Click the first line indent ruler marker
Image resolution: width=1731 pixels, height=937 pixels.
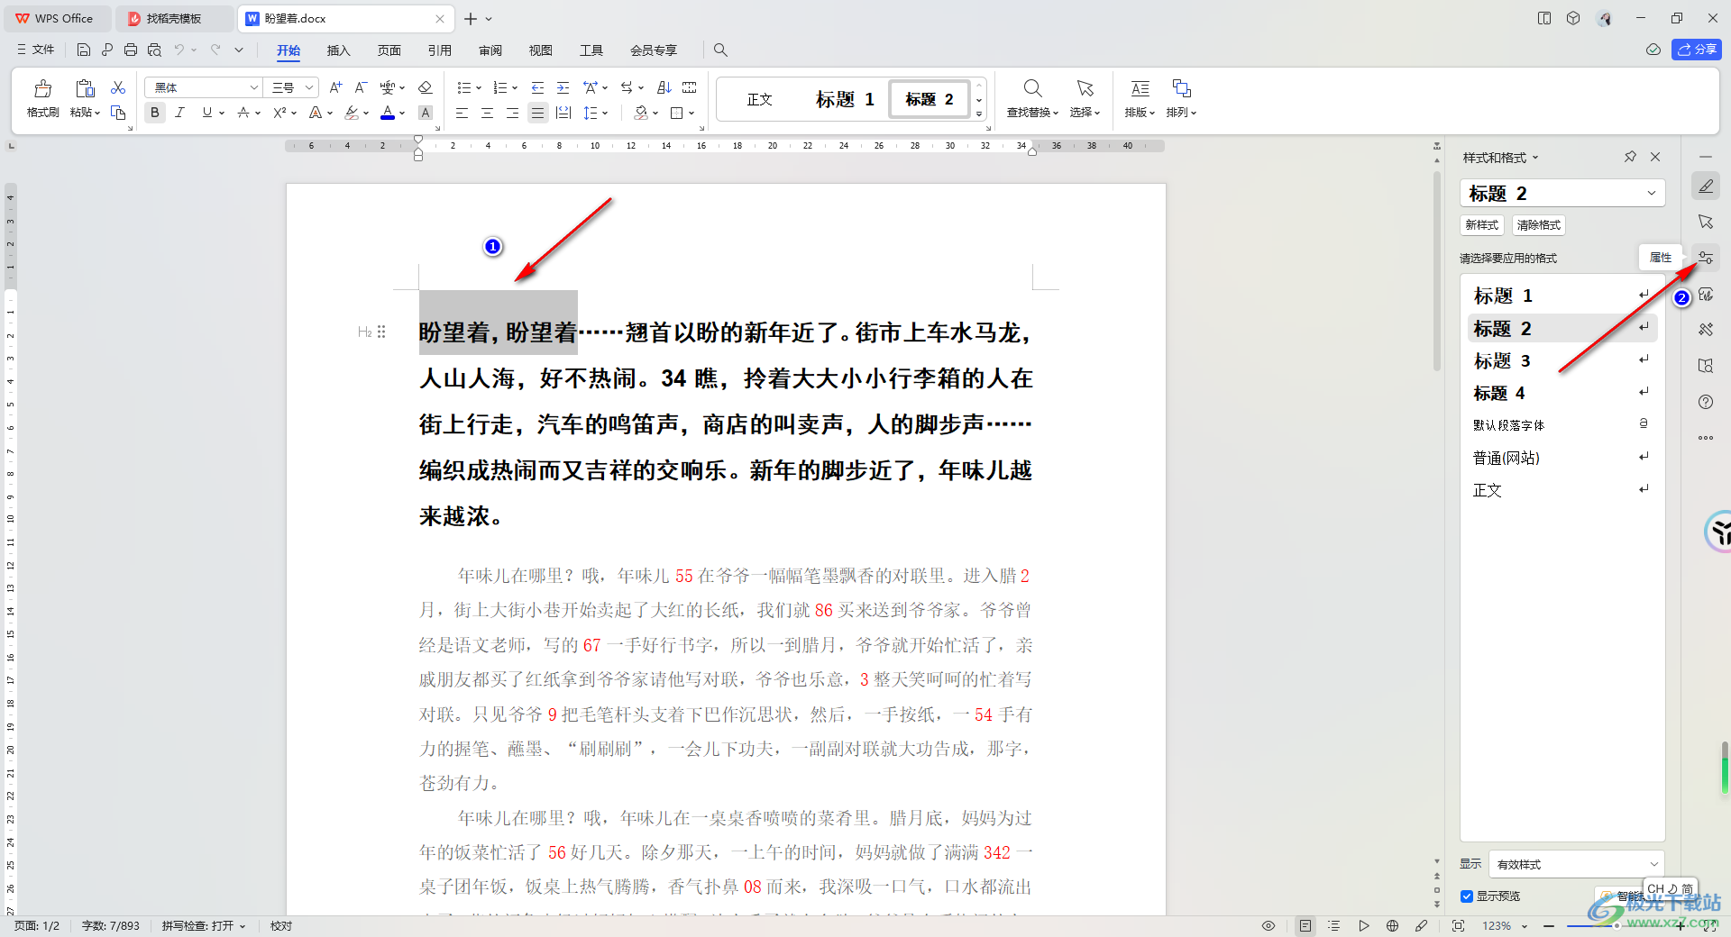(418, 140)
